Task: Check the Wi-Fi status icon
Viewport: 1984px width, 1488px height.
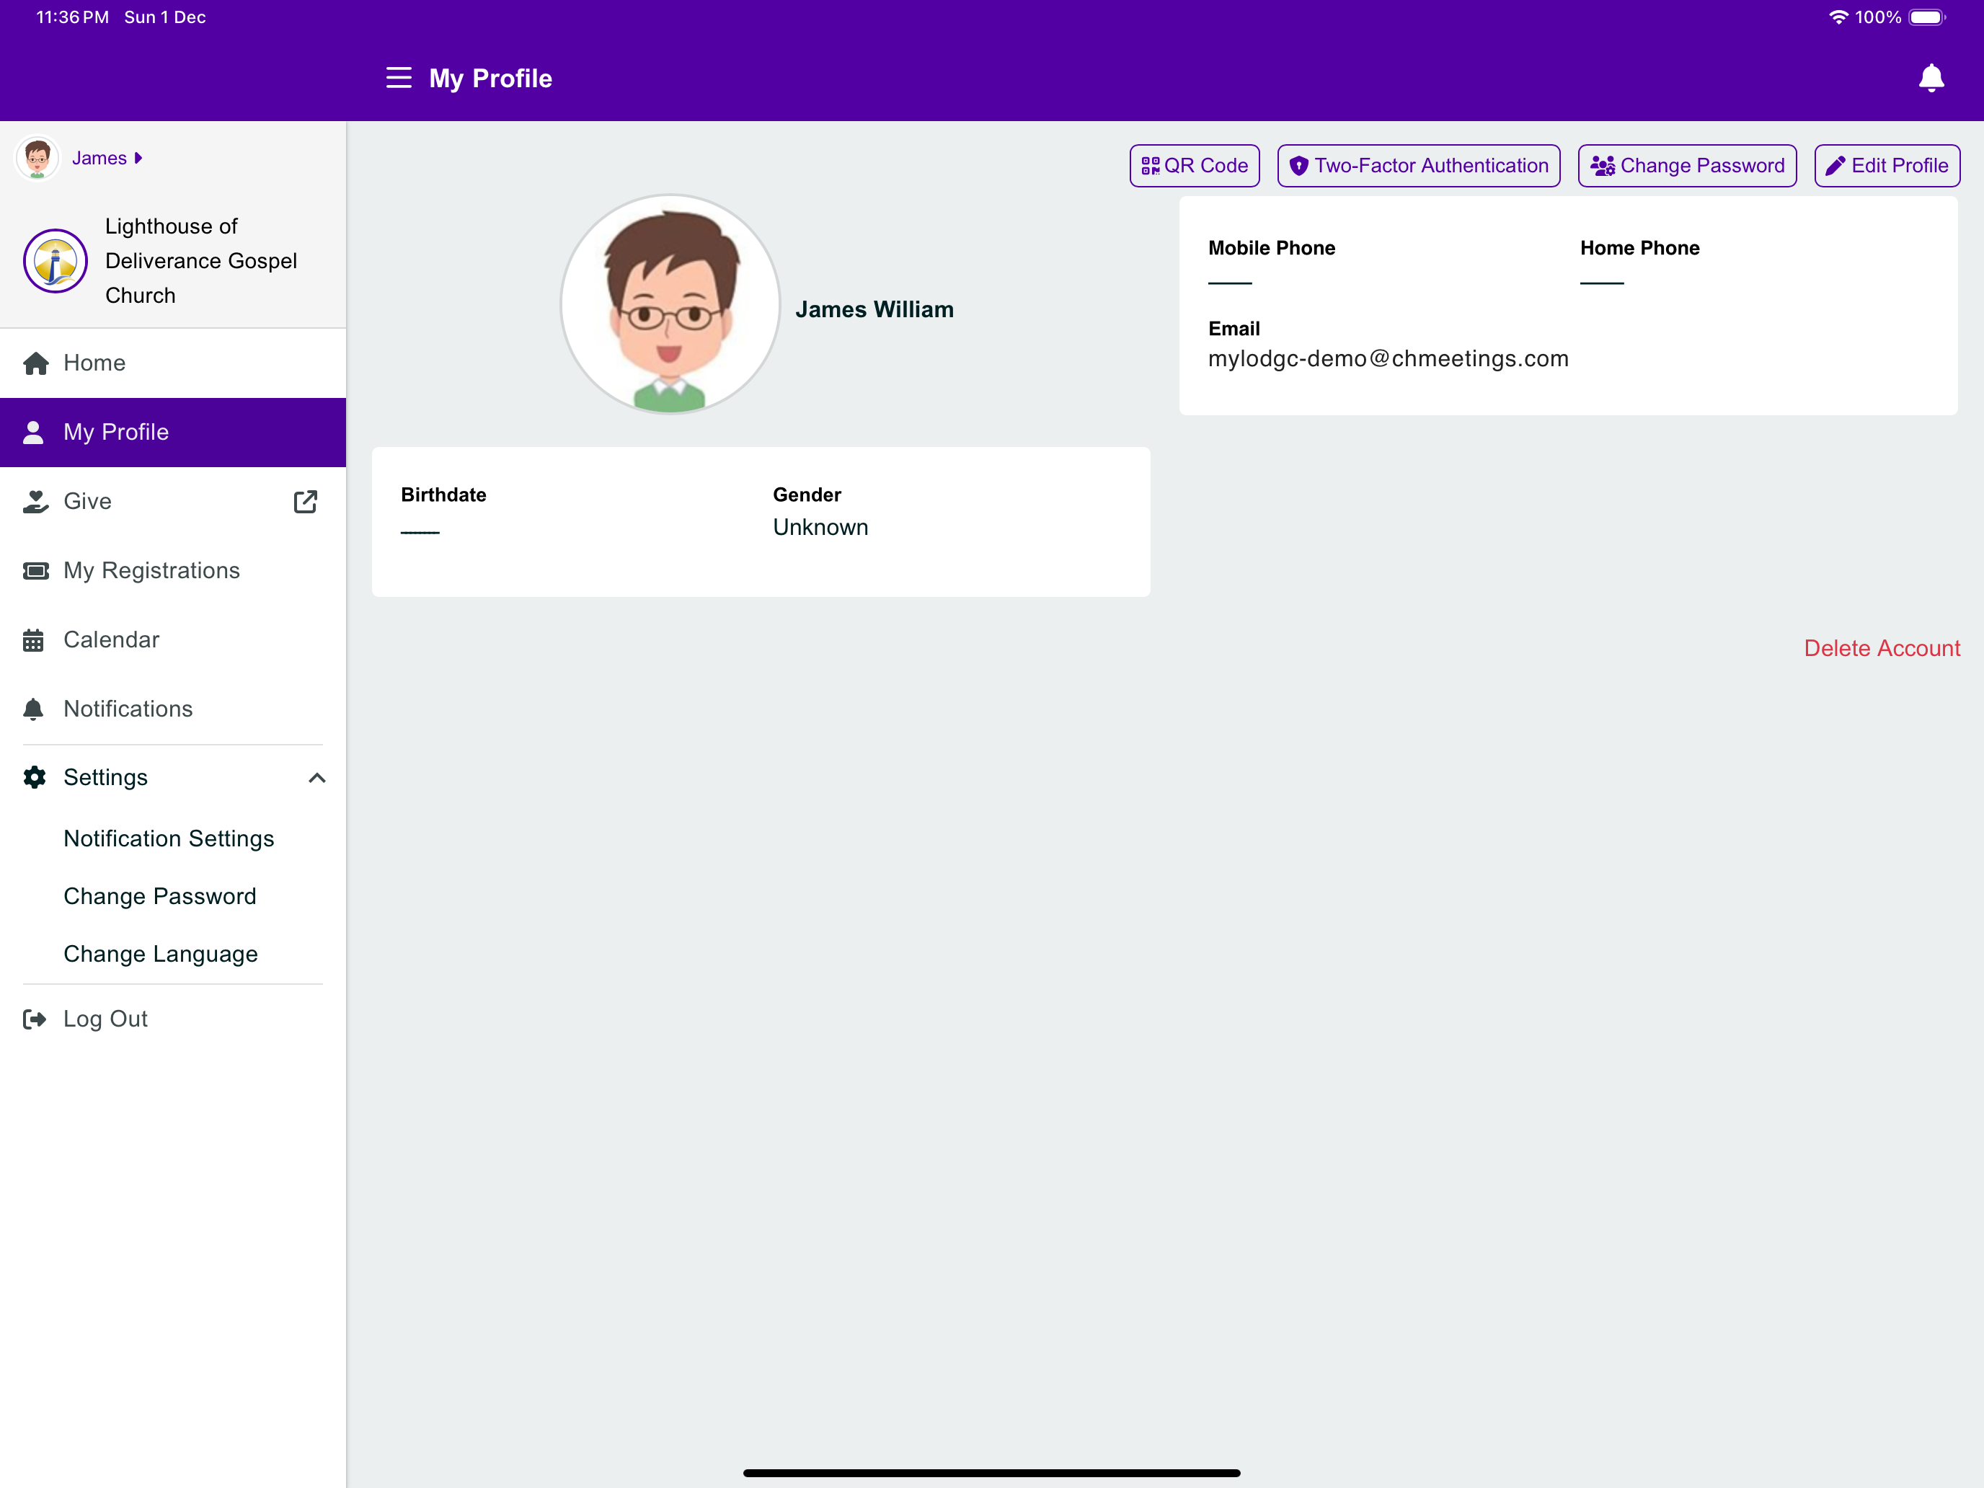Action: [1838, 17]
